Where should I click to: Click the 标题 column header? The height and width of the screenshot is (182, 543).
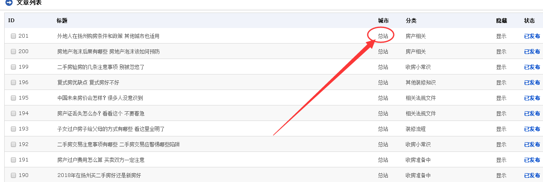coord(62,21)
